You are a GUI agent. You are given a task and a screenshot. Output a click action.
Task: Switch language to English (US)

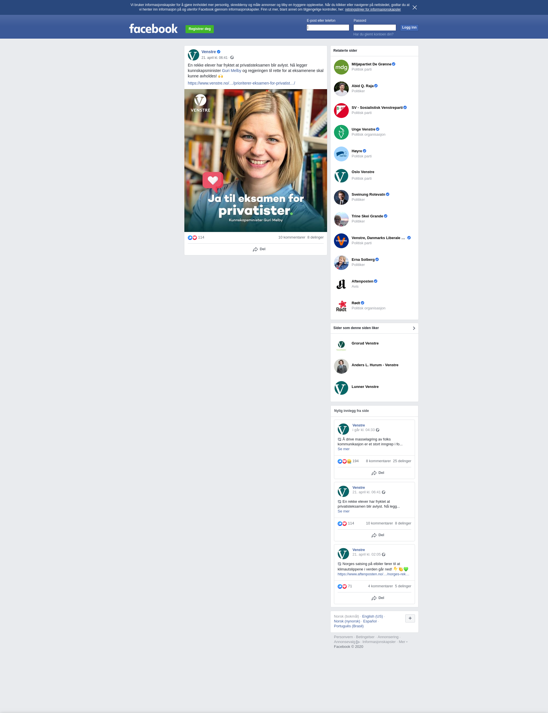[372, 616]
